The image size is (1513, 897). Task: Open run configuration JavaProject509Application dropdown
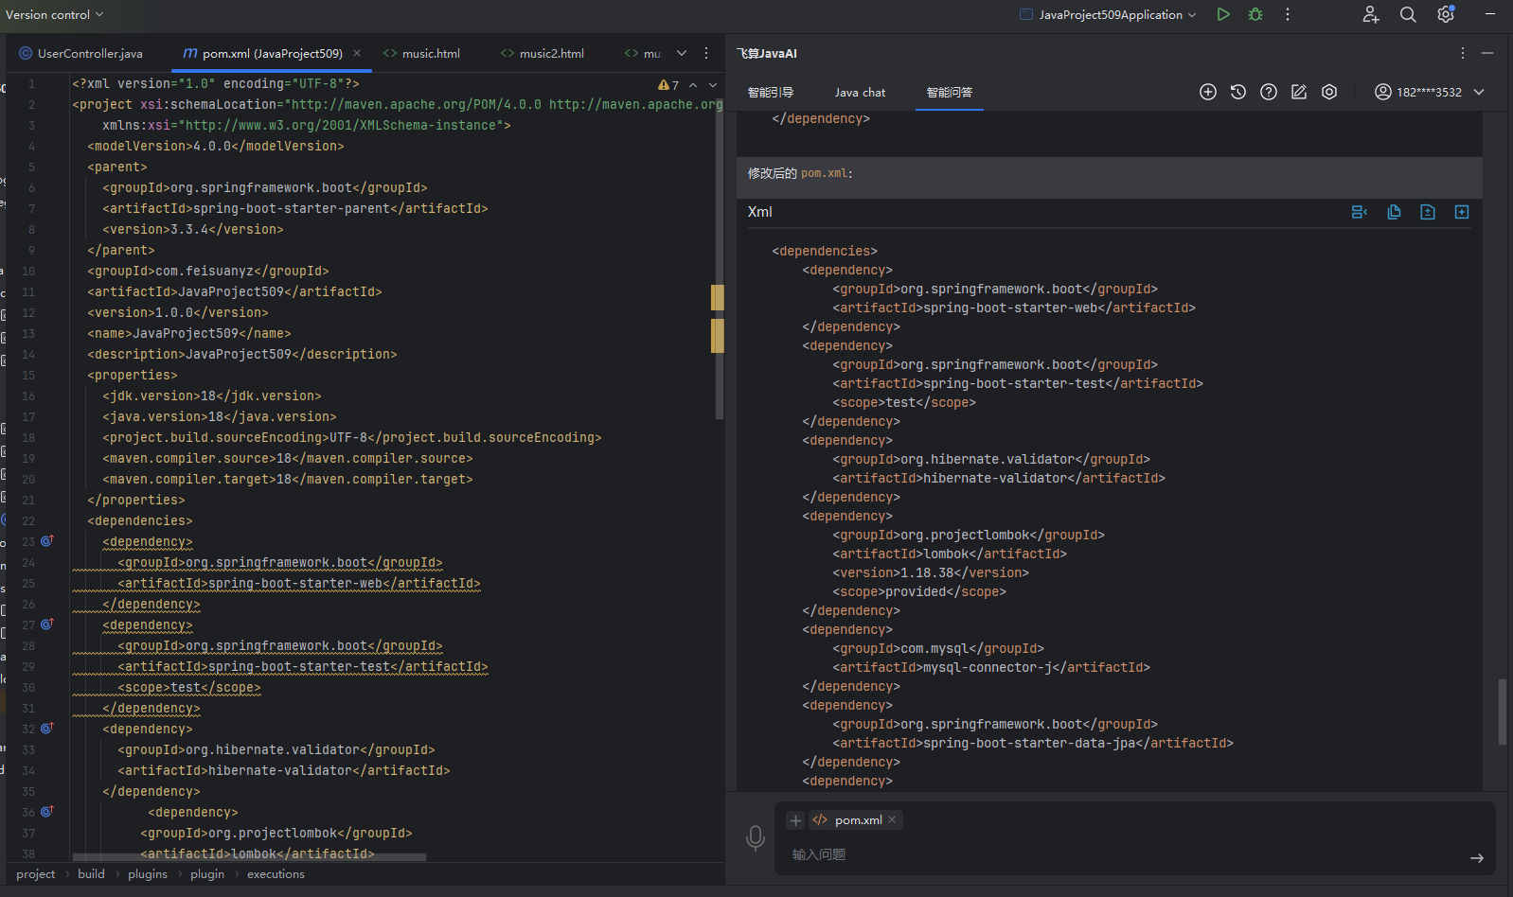(1108, 14)
